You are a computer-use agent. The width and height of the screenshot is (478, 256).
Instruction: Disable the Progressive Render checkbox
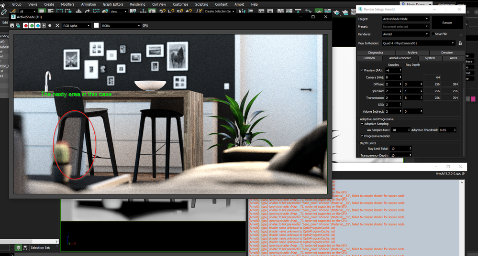click(x=362, y=136)
